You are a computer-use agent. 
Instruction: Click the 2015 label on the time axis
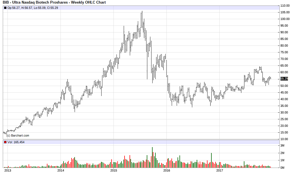(113, 170)
